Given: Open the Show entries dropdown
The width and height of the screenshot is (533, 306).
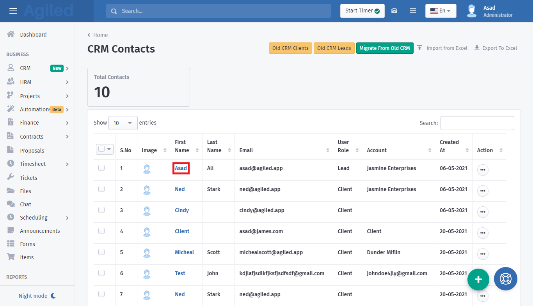Looking at the screenshot, I should 123,123.
